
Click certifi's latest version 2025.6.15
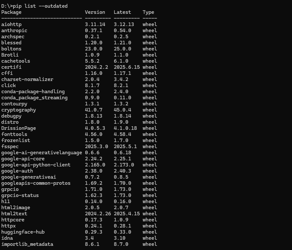pyautogui.click(x=127, y=67)
